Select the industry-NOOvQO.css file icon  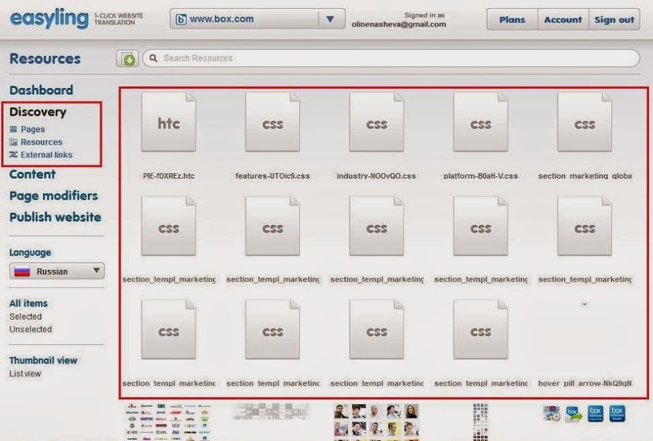point(377,122)
